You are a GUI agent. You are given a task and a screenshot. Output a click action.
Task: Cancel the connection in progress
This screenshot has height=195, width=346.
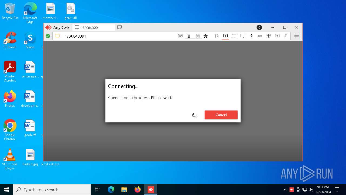pyautogui.click(x=221, y=115)
